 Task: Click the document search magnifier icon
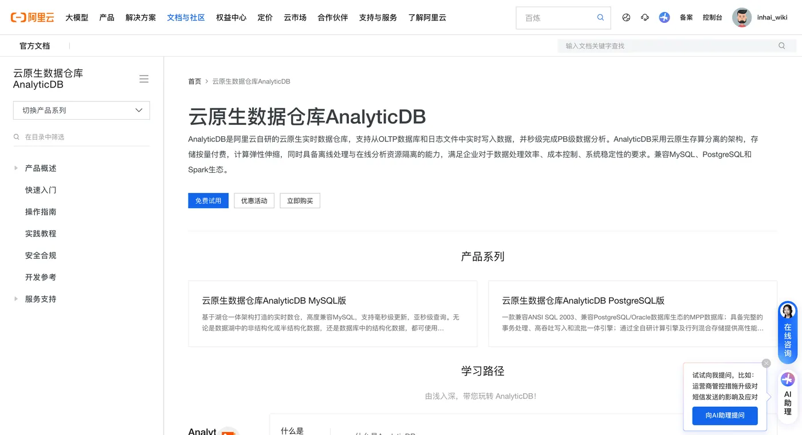[x=781, y=46]
